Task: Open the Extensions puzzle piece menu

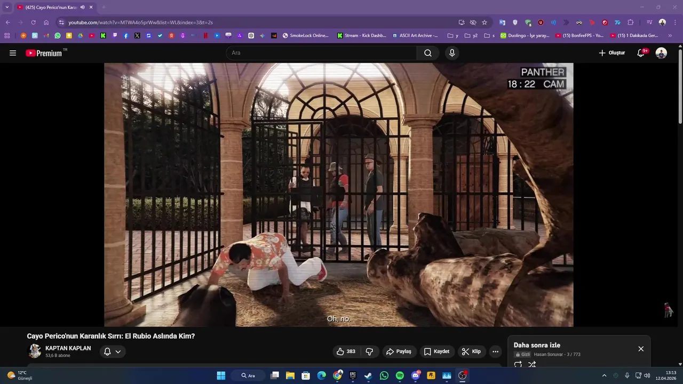Action: click(631, 22)
